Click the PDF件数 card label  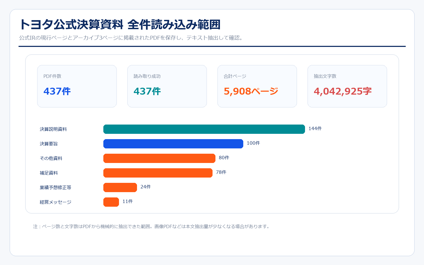tap(52, 76)
